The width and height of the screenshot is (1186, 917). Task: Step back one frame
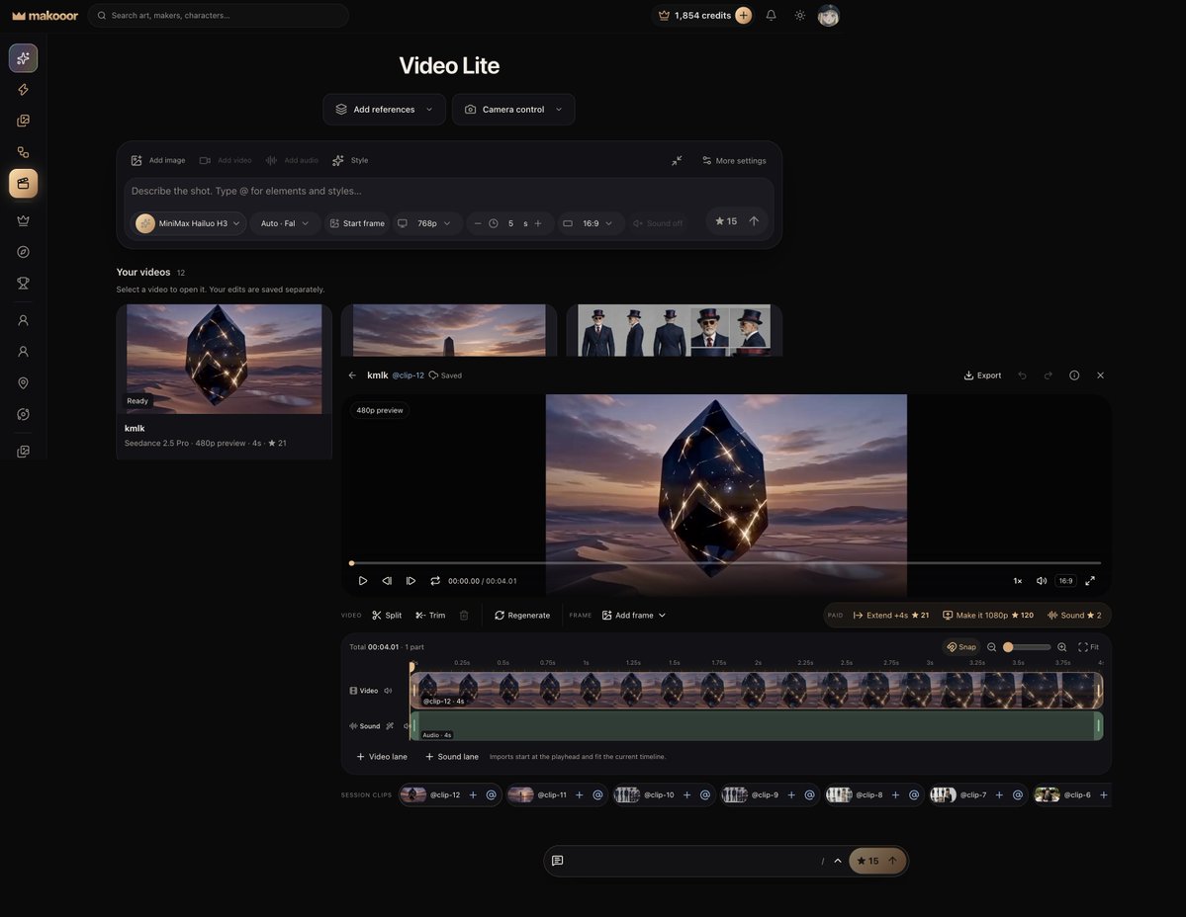tap(387, 581)
